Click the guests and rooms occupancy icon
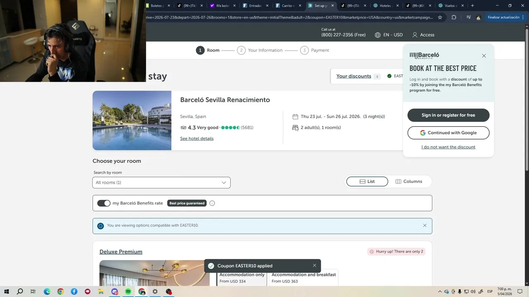 pyautogui.click(x=295, y=128)
